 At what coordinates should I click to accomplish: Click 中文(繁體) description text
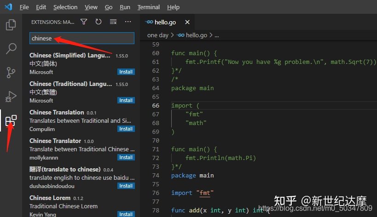coord(43,92)
